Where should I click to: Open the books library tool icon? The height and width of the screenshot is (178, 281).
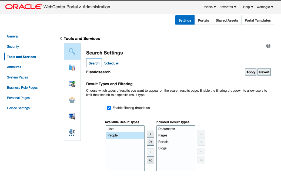point(72,68)
